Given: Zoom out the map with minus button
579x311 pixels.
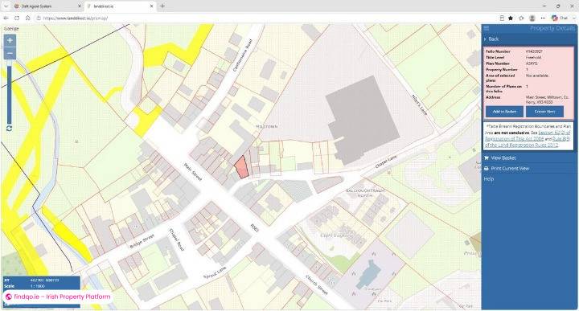Looking at the screenshot, I should [x=10, y=54].
